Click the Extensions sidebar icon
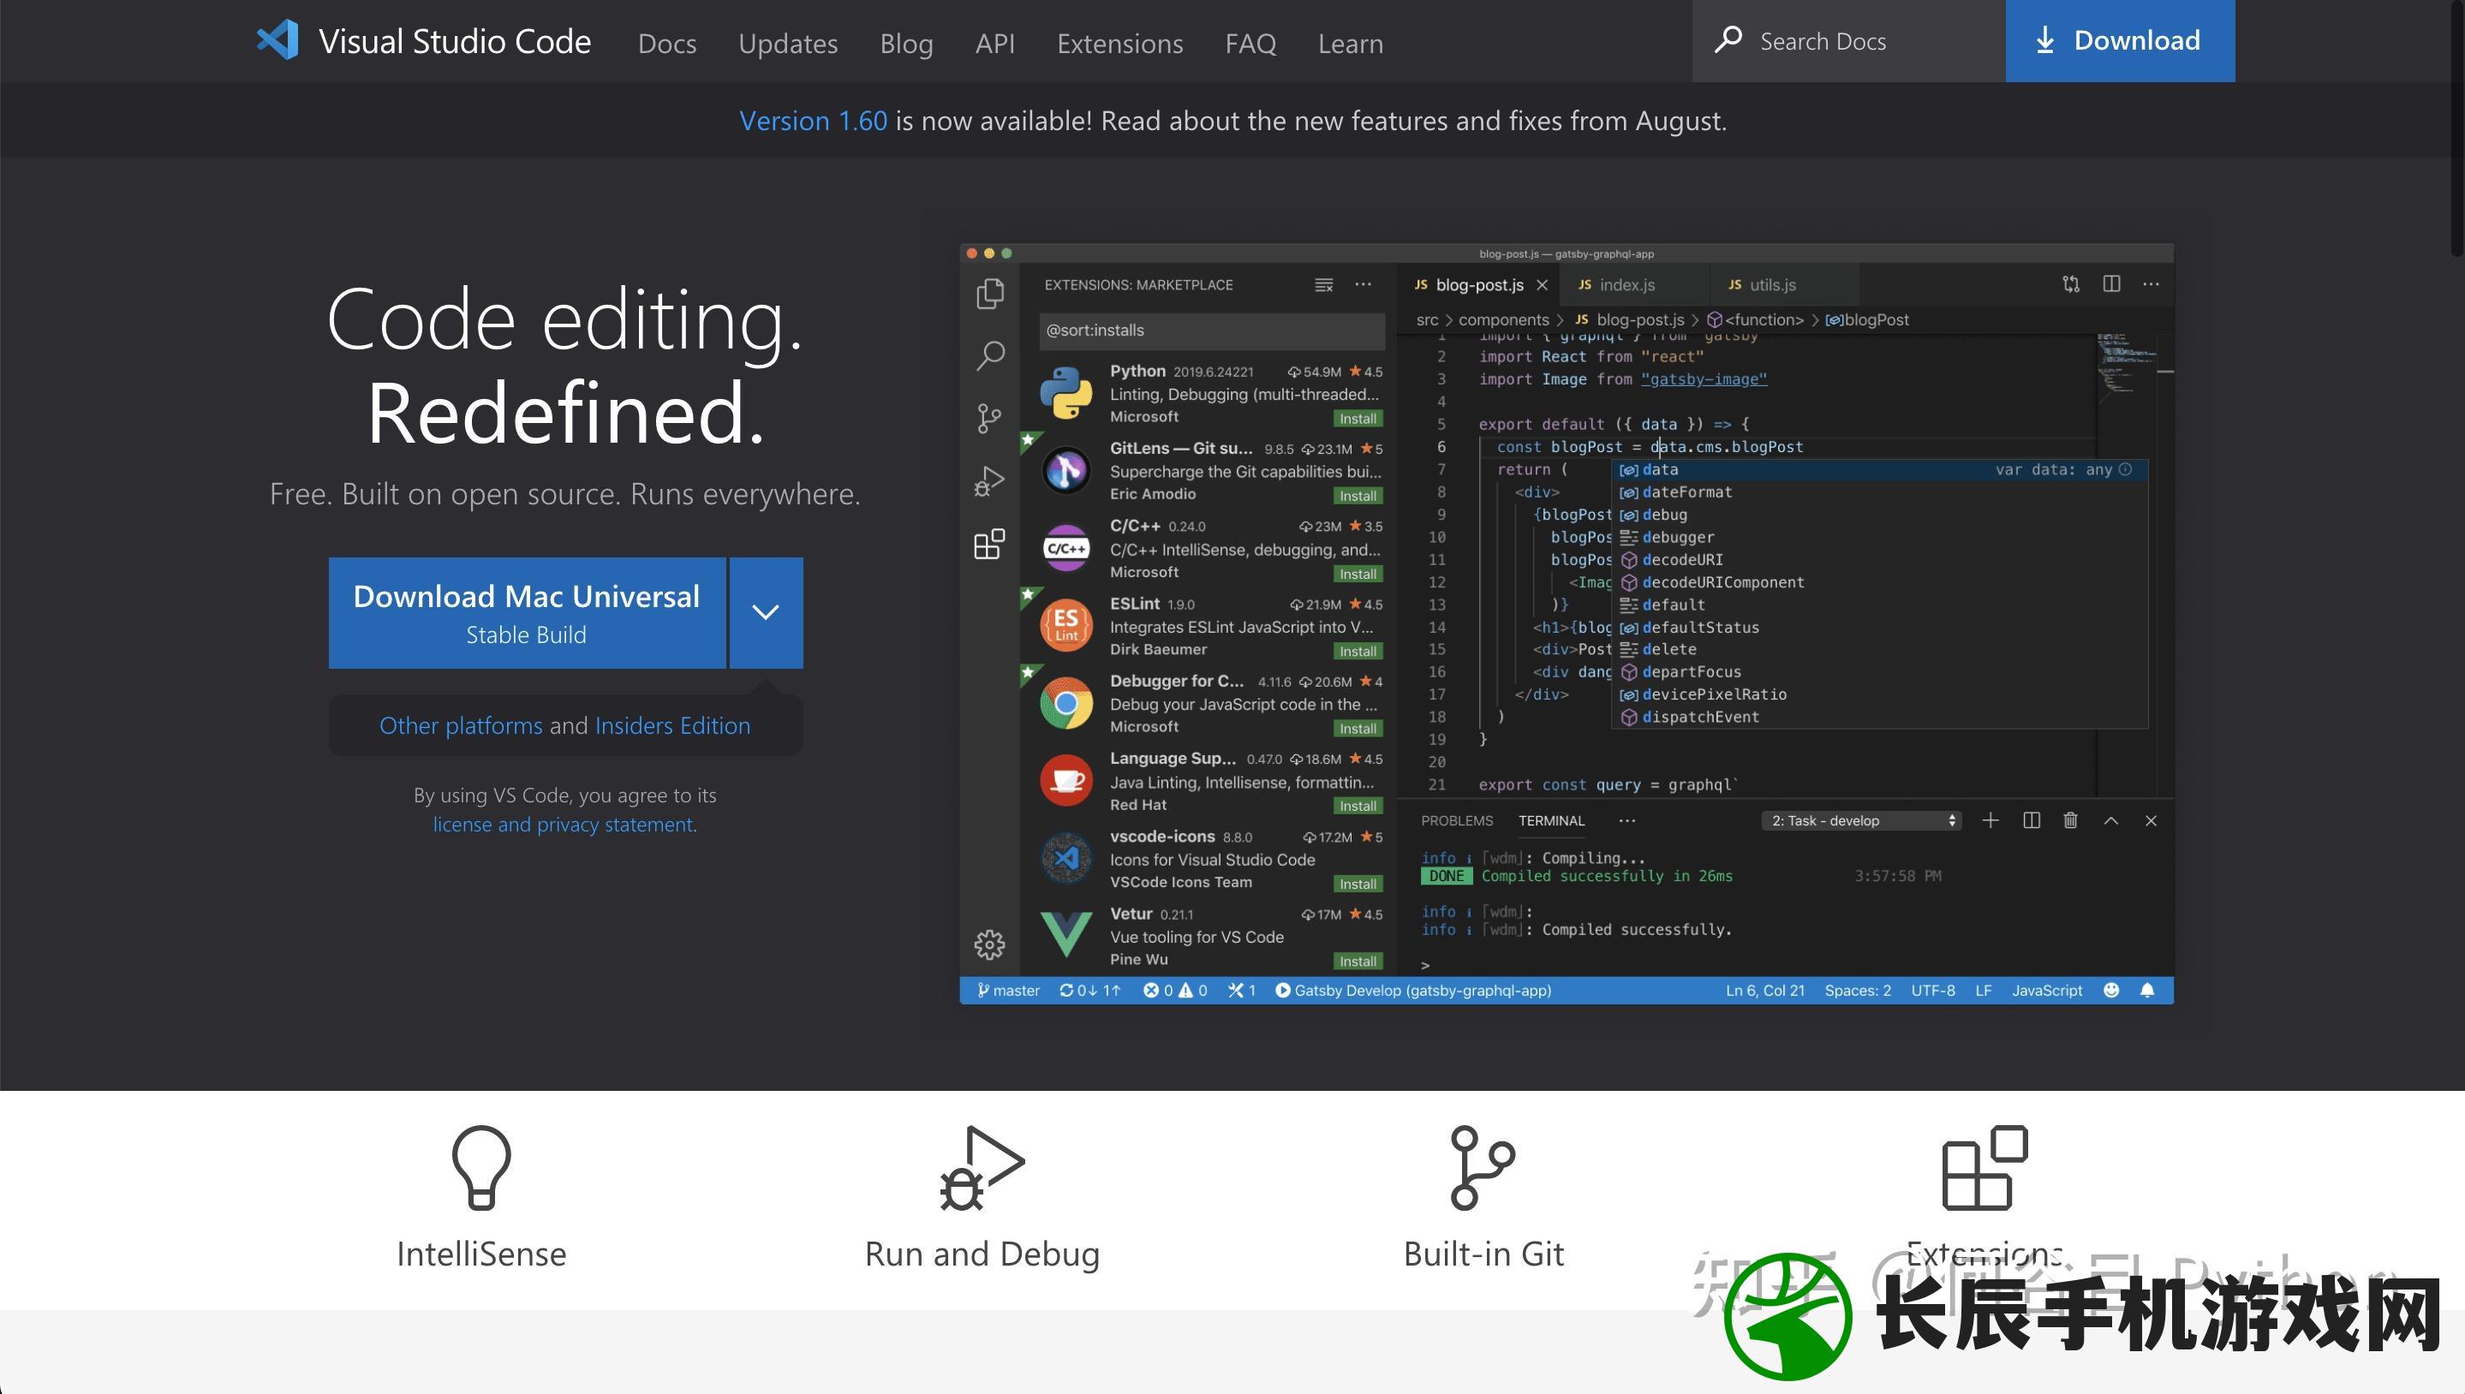 (990, 541)
